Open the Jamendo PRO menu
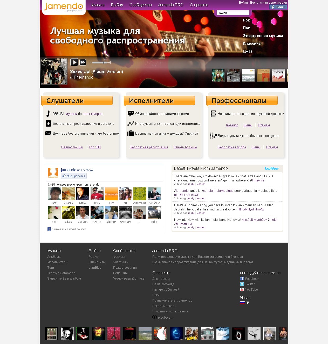This screenshot has width=328, height=344. [171, 5]
